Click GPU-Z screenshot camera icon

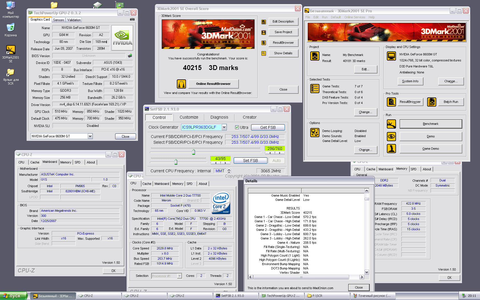[132, 19]
